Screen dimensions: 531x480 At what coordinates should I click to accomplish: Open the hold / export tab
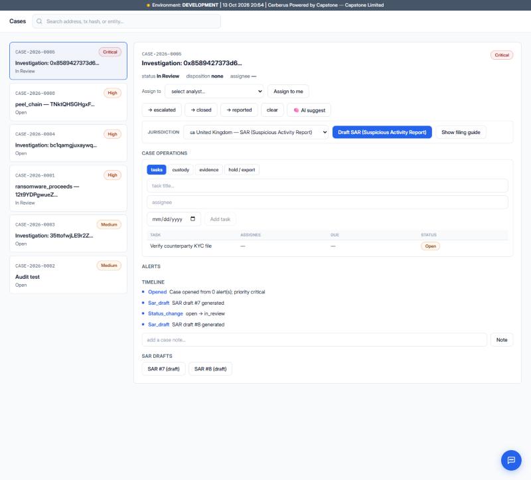coord(242,170)
